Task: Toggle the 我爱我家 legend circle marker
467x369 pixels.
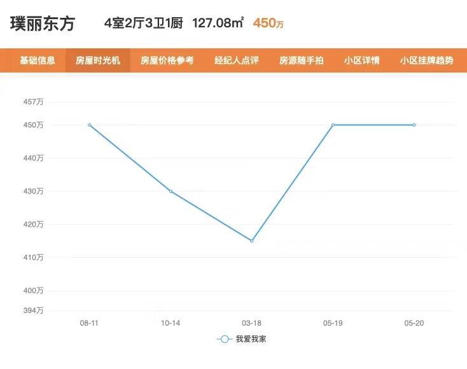Action: pyautogui.click(x=224, y=339)
